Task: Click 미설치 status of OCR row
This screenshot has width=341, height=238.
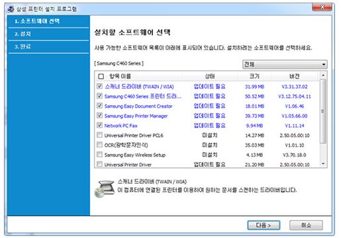Action: 210,145
